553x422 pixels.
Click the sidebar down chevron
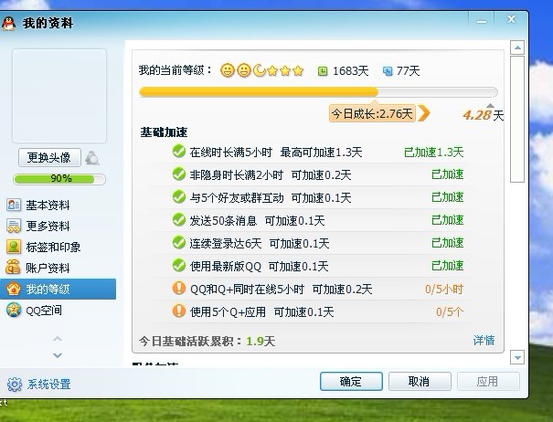tap(58, 355)
